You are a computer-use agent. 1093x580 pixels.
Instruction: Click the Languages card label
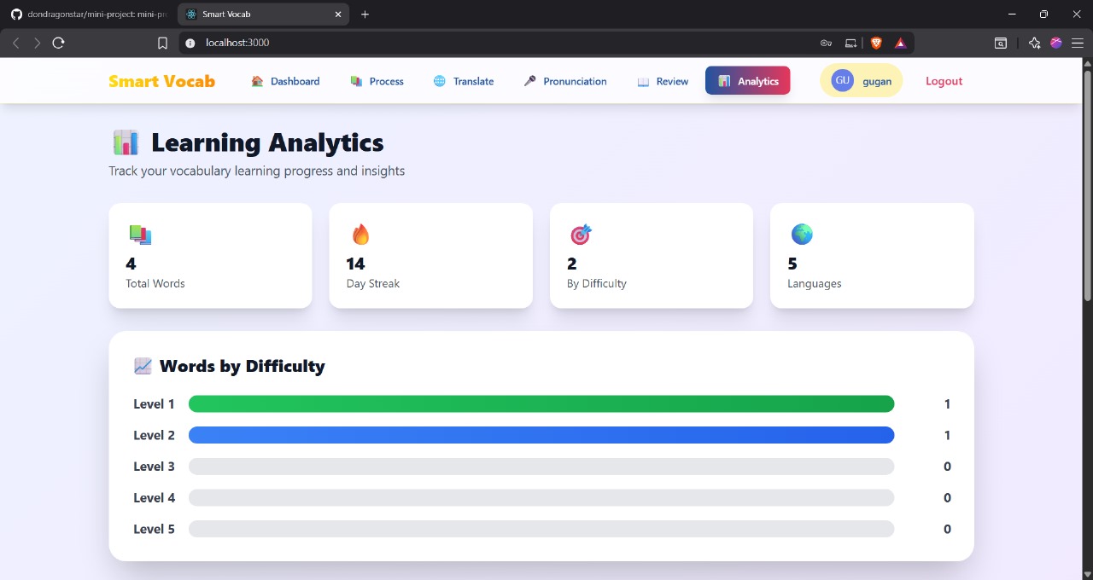click(x=814, y=283)
